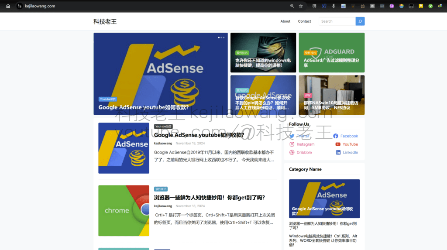Click the Category Name heading
The width and height of the screenshot is (447, 250).
[305, 169]
